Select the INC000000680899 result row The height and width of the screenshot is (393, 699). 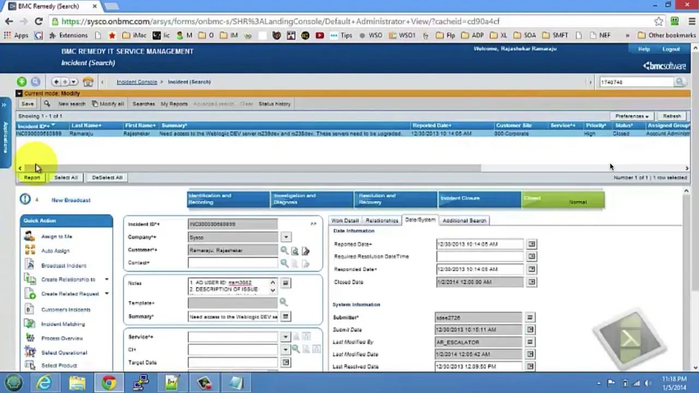pos(353,134)
